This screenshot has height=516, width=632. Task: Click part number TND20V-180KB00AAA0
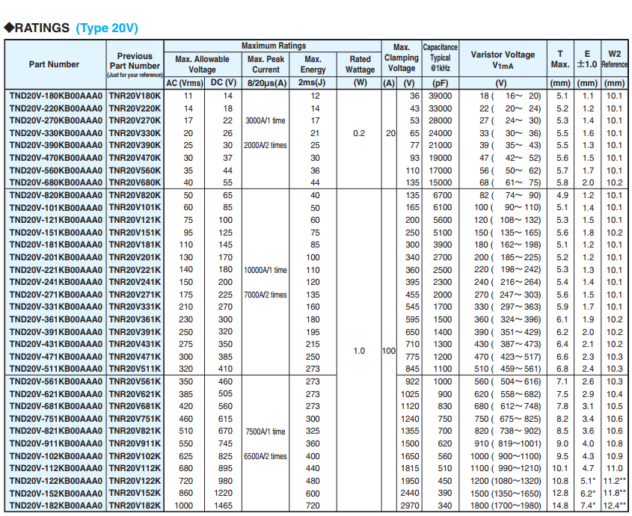point(55,96)
